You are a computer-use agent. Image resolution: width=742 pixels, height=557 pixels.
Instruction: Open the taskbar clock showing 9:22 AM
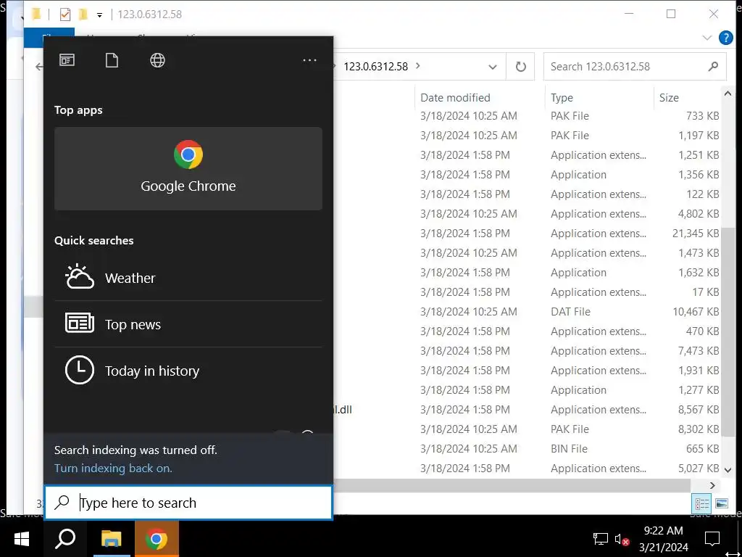click(664, 539)
